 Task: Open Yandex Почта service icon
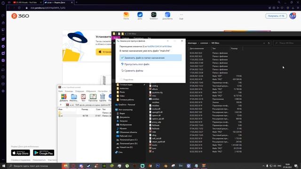coord(126,15)
